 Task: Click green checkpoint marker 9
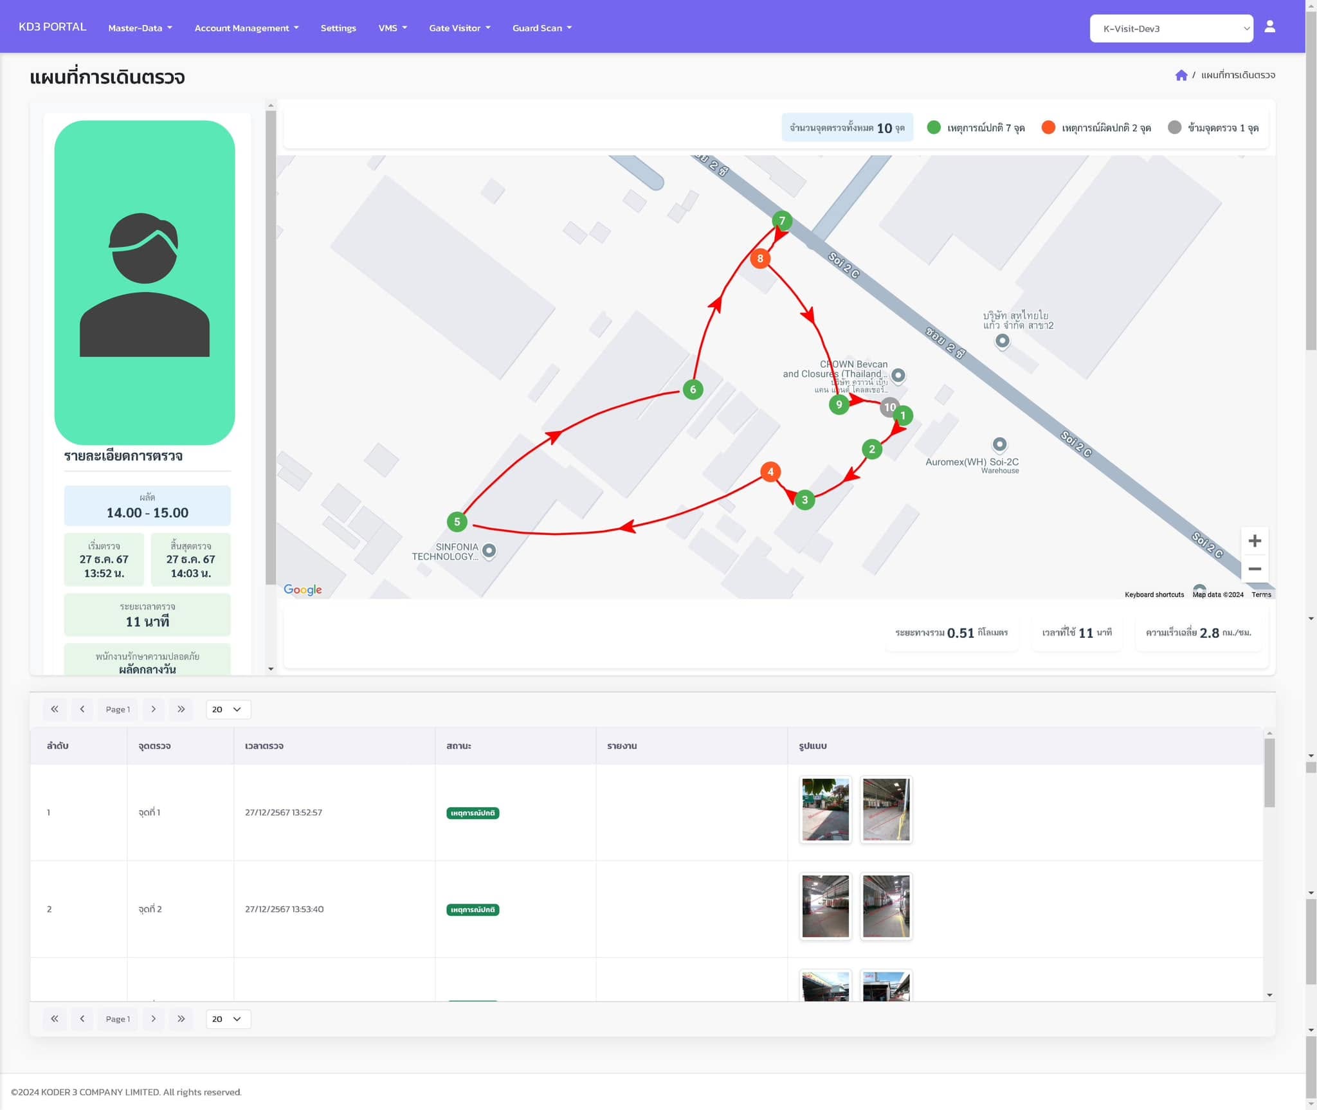pos(839,405)
